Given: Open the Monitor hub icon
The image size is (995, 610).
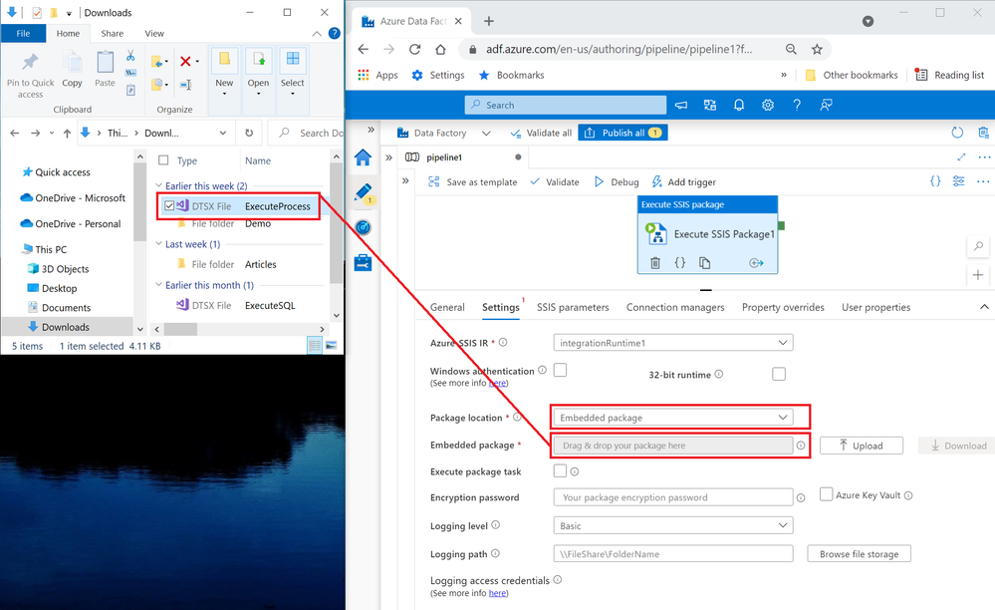Looking at the screenshot, I should [x=363, y=227].
